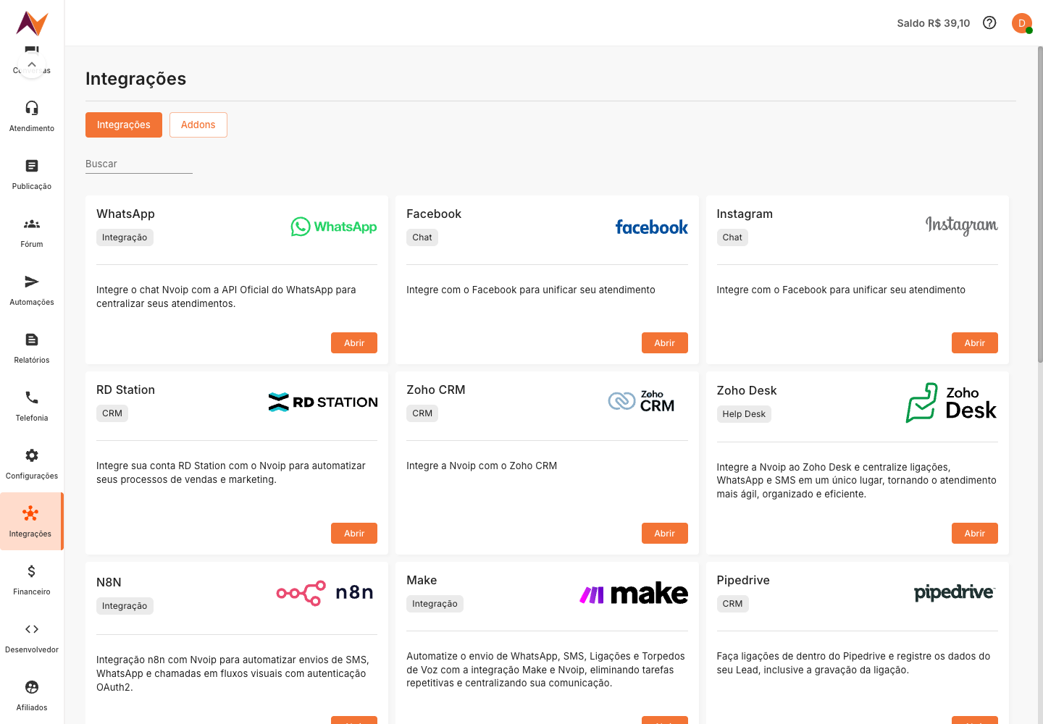This screenshot has width=1043, height=724.
Task: Open the RD Station integration with Abrir
Action: coord(354,534)
